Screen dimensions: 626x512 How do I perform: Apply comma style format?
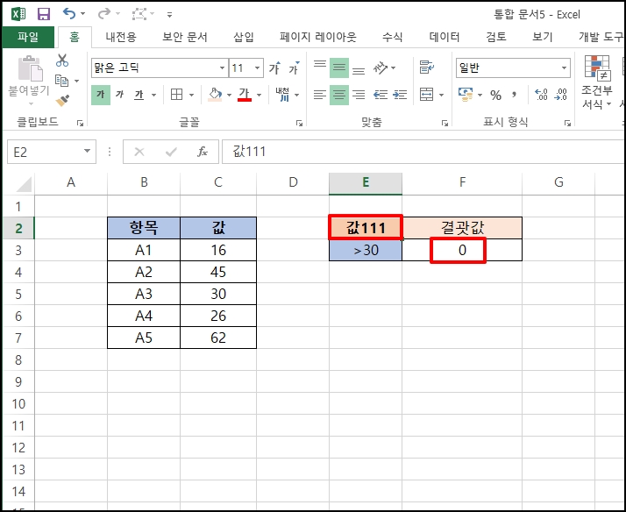(x=514, y=95)
